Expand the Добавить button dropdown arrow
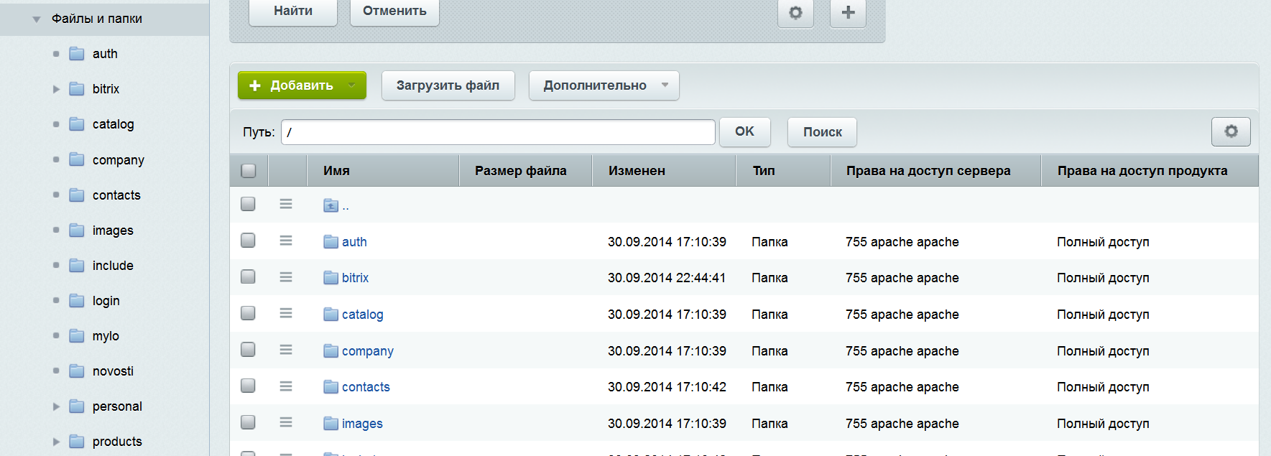Image resolution: width=1271 pixels, height=456 pixels. [351, 85]
